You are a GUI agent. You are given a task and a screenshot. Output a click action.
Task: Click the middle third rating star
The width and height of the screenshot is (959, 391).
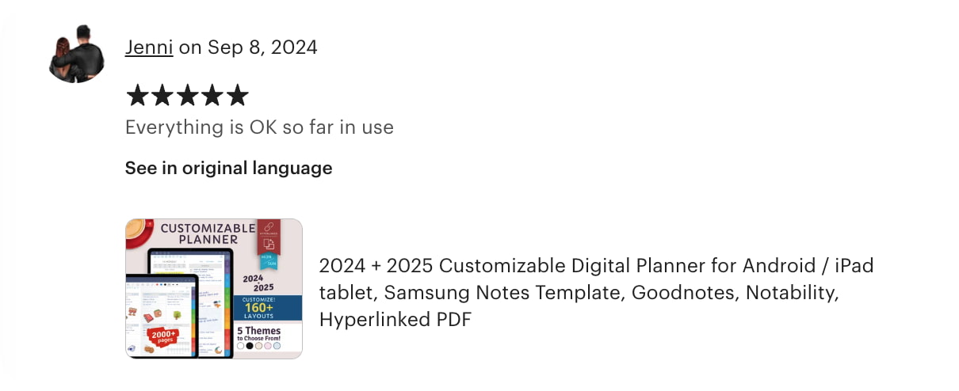pyautogui.click(x=187, y=96)
